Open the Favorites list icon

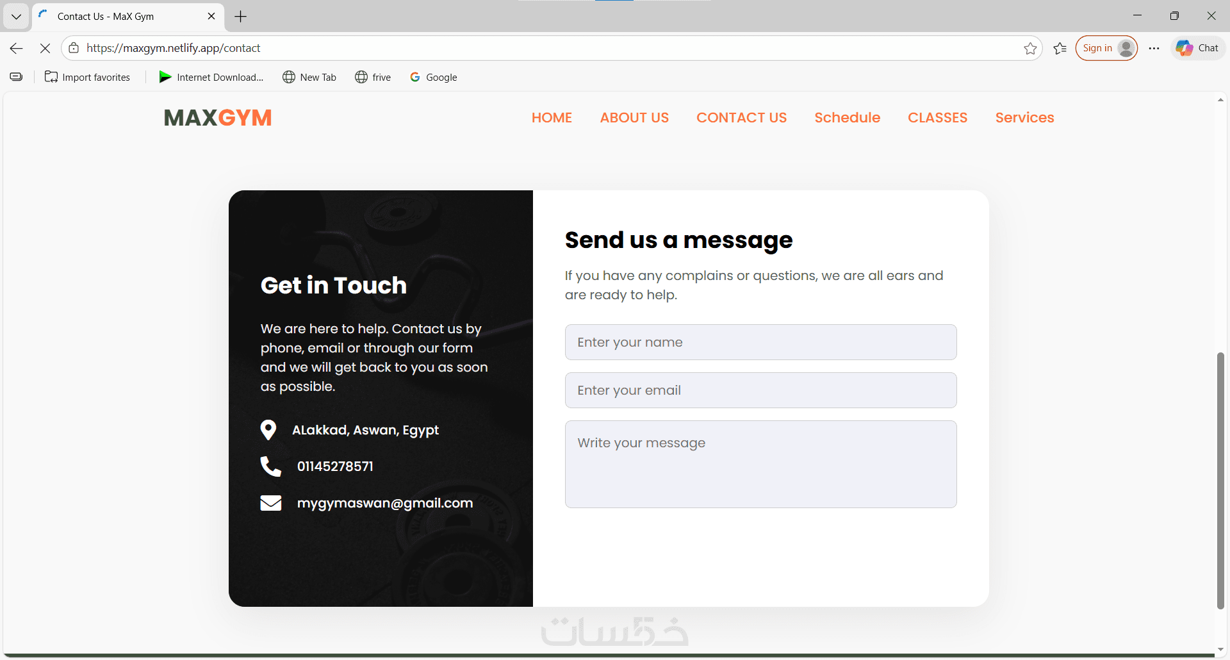click(x=1060, y=48)
